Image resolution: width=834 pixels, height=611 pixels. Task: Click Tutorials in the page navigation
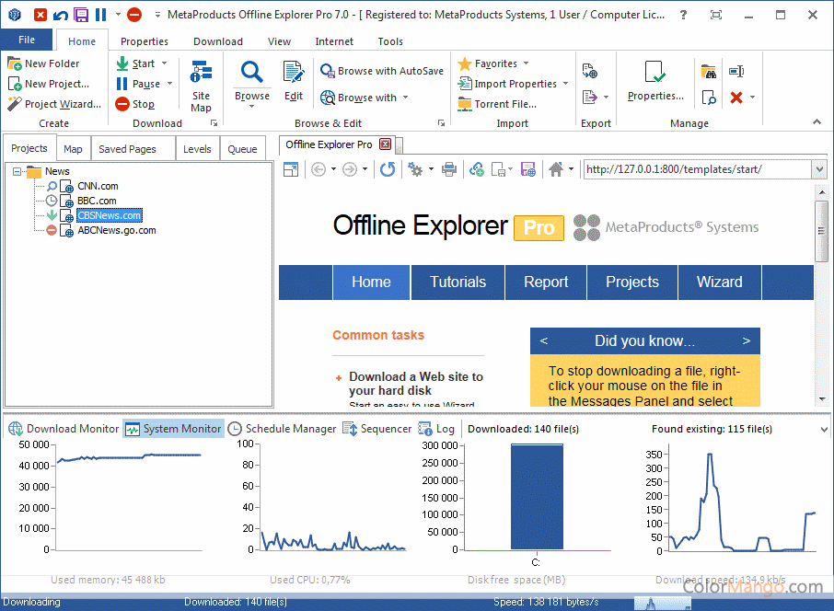[x=458, y=282]
